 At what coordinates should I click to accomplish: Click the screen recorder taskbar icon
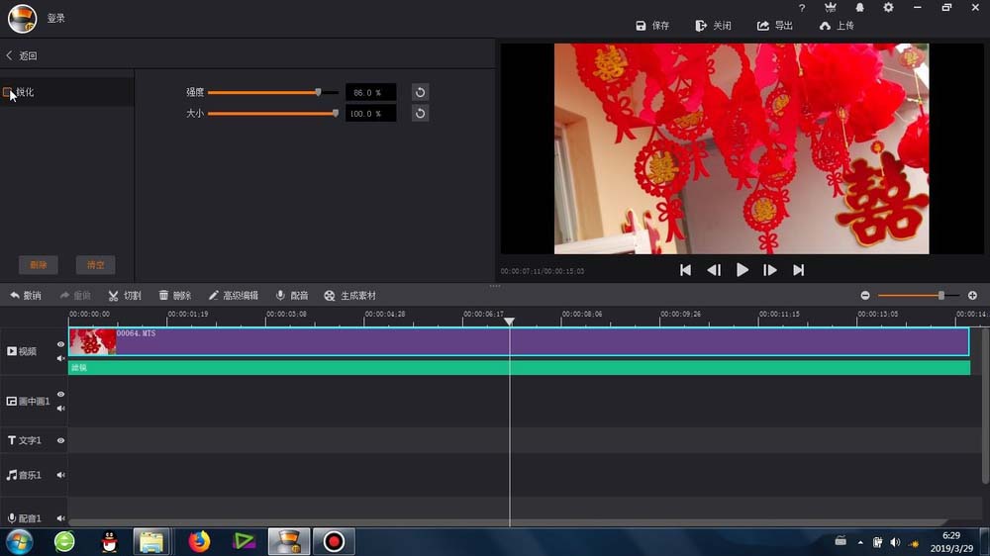pyautogui.click(x=334, y=541)
